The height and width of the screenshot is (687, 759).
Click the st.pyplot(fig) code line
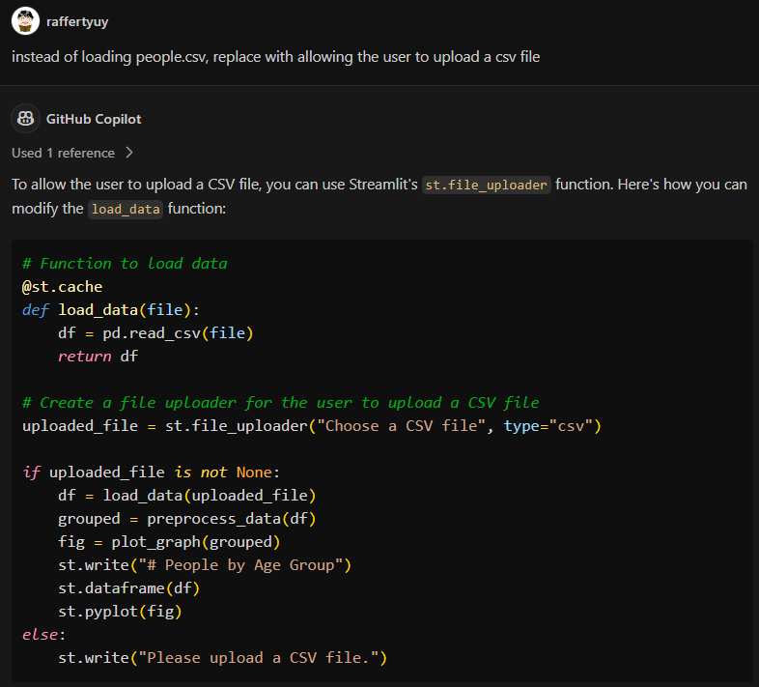[120, 612]
